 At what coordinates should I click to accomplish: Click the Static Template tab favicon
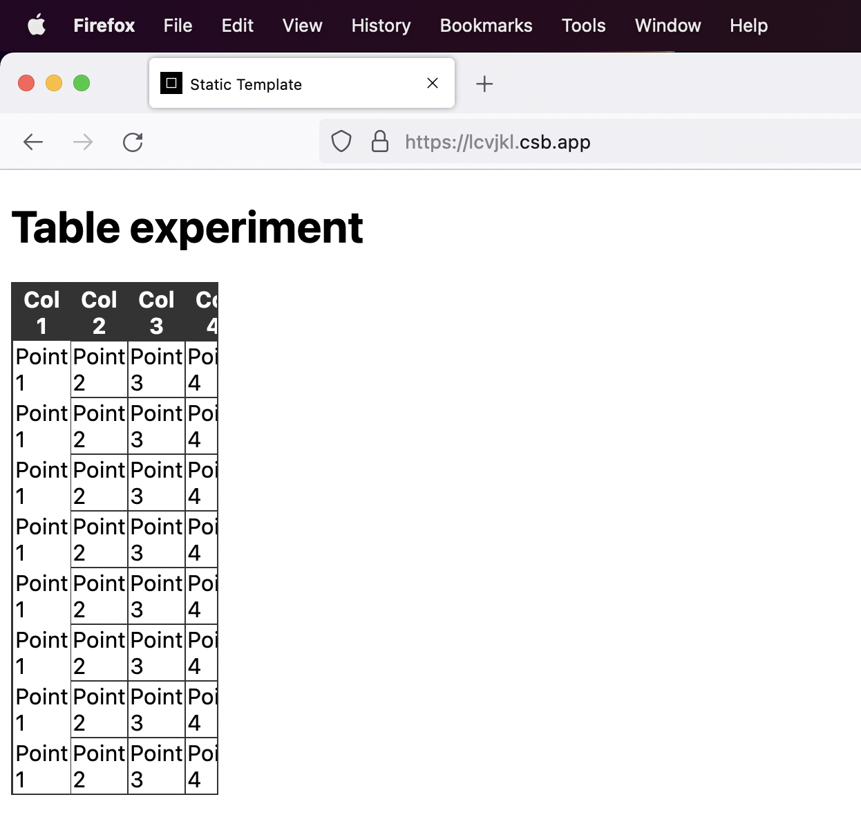pyautogui.click(x=171, y=83)
